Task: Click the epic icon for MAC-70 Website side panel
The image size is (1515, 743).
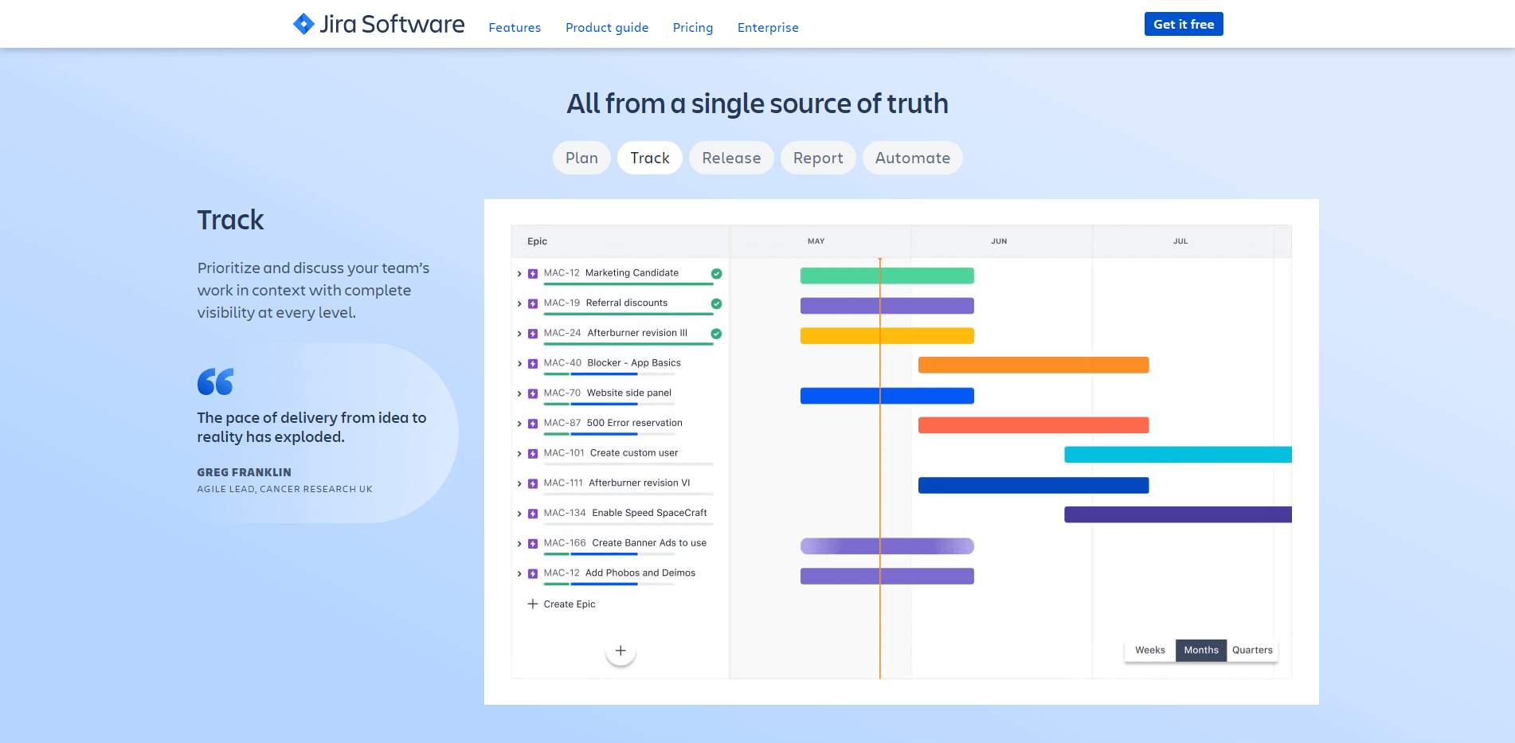Action: pos(533,394)
